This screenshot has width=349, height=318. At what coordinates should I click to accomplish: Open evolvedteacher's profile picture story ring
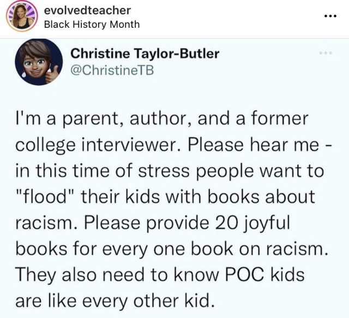tap(22, 16)
